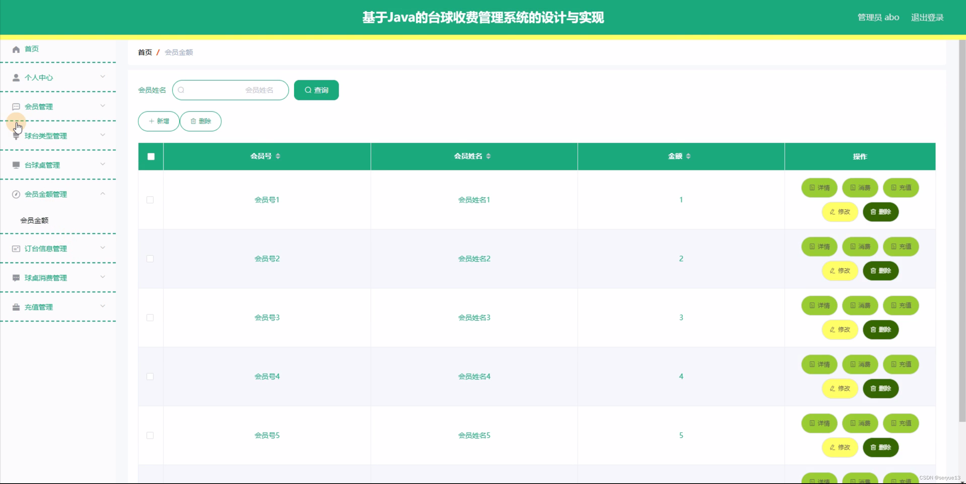Open the 会员金额 submenu item
This screenshot has height=484, width=966.
point(34,220)
